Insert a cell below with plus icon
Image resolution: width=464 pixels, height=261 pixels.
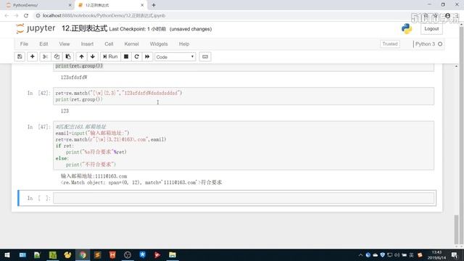32,57
